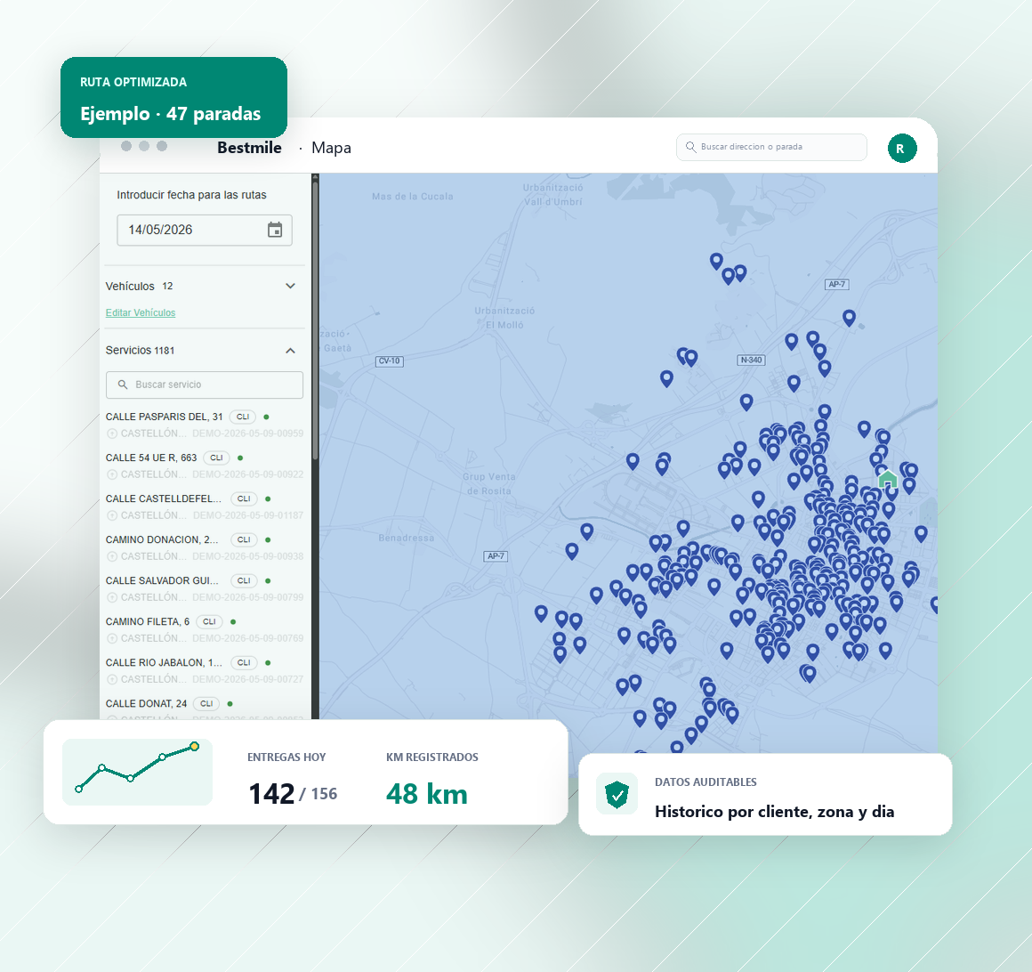This screenshot has width=1032, height=972.
Task: Click the Benadressa map label
Action: (406, 538)
